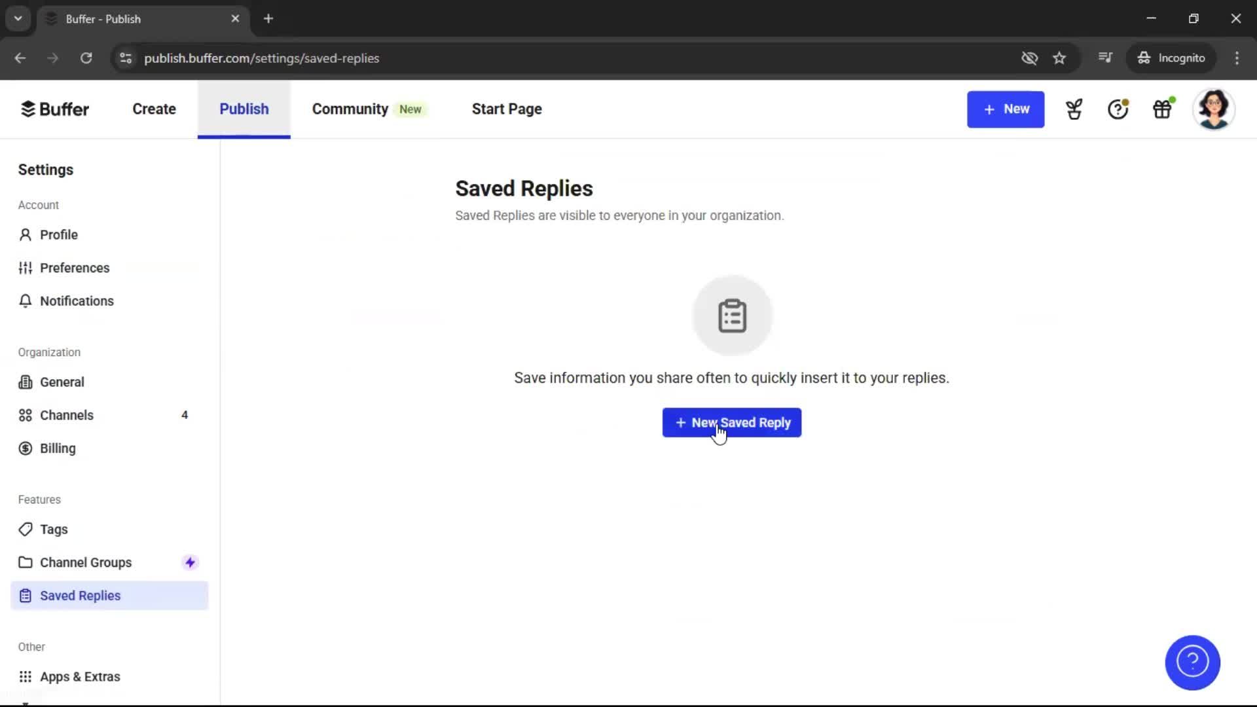Open the plant growth icon in top bar

click(1074, 109)
